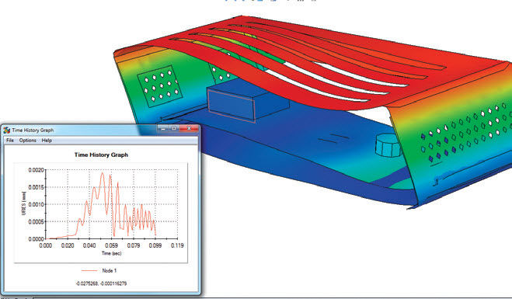This screenshot has height=299, width=512.
Task: Click the cursor coordinates readout below legend
Action: pos(101,283)
